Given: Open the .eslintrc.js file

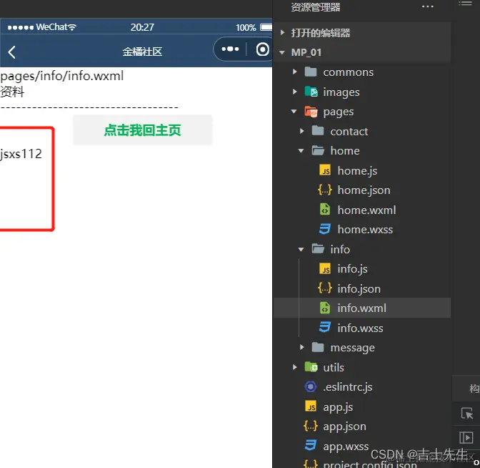Looking at the screenshot, I should [x=347, y=386].
